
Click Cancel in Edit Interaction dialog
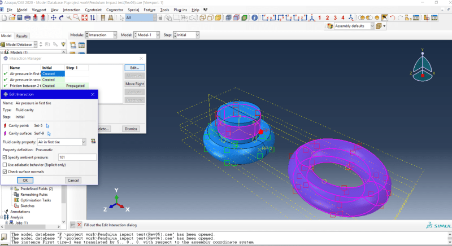(73, 180)
